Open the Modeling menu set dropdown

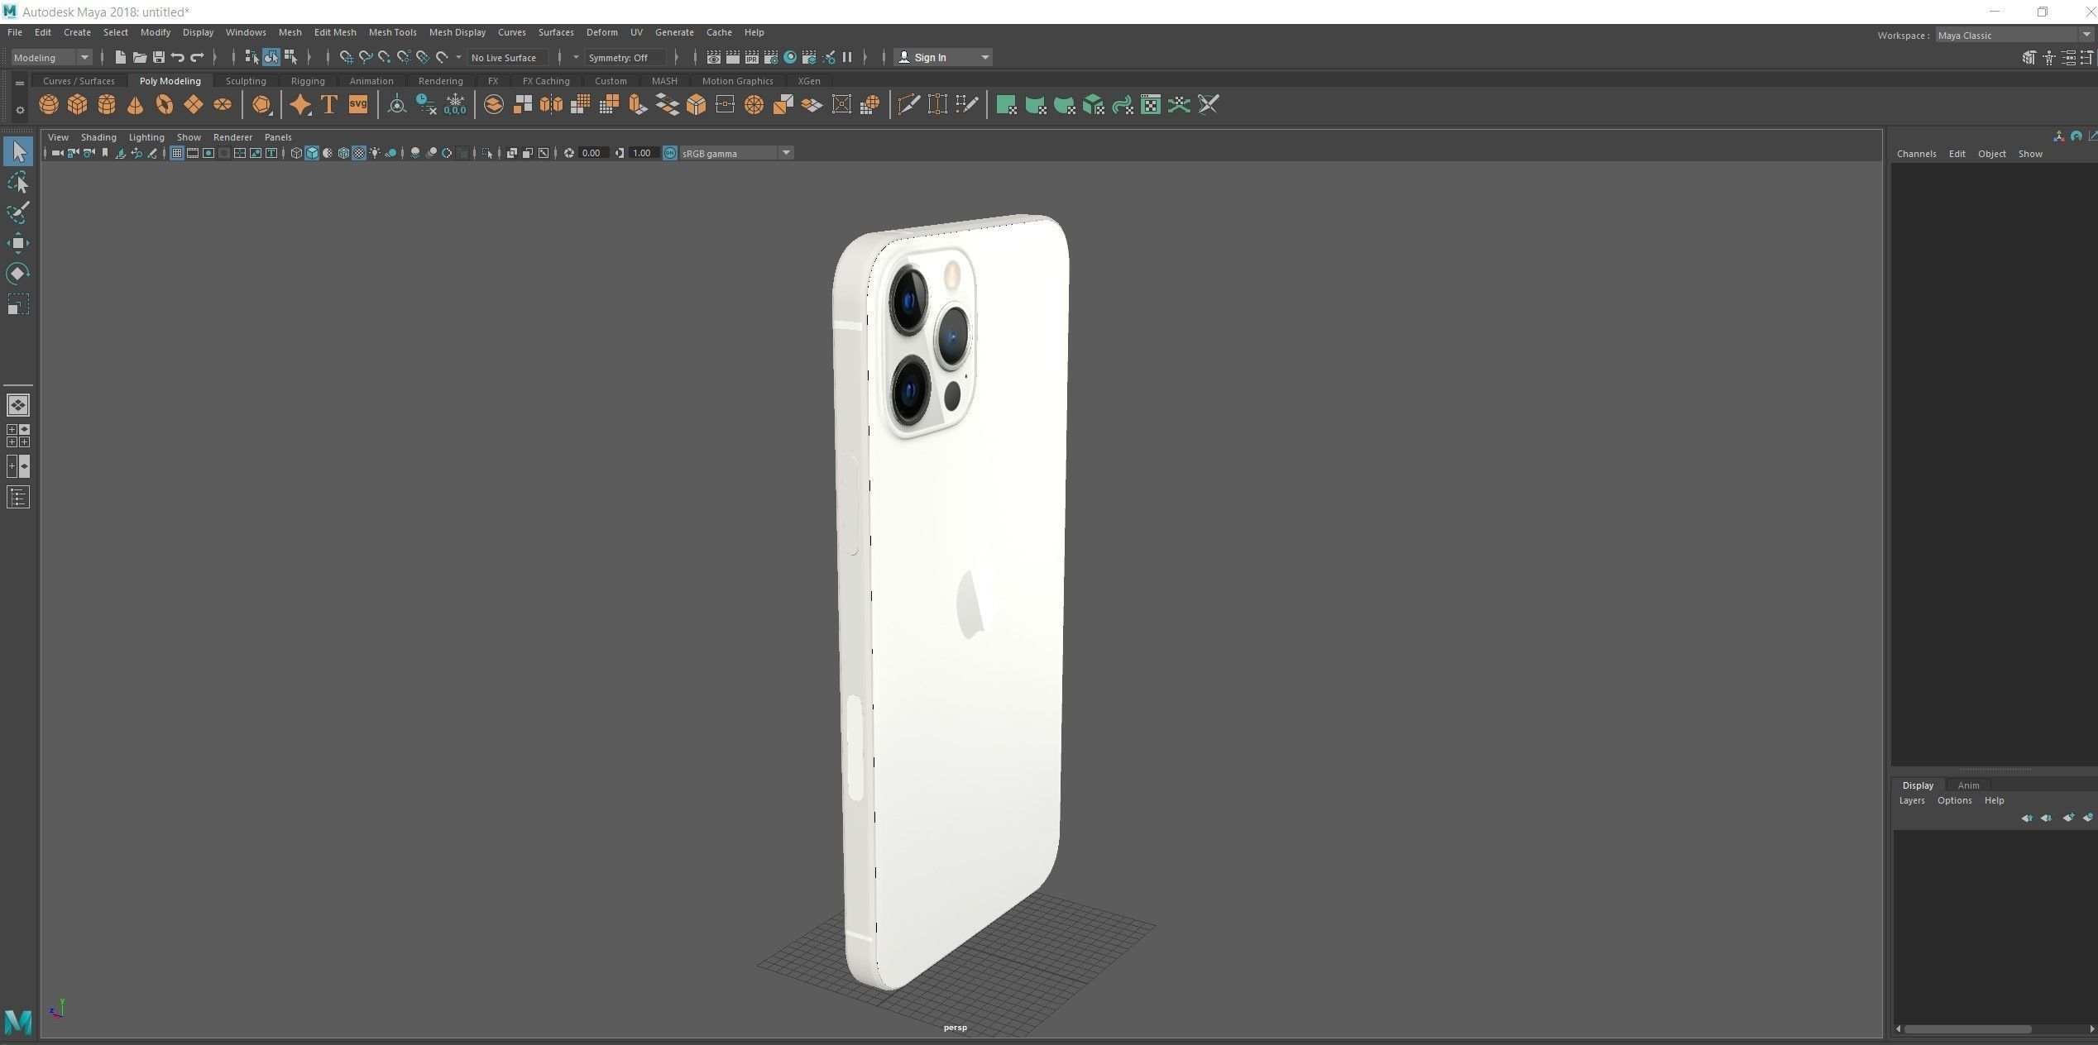tap(51, 57)
